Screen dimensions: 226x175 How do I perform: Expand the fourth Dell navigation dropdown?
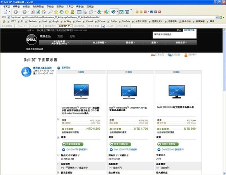point(155,43)
